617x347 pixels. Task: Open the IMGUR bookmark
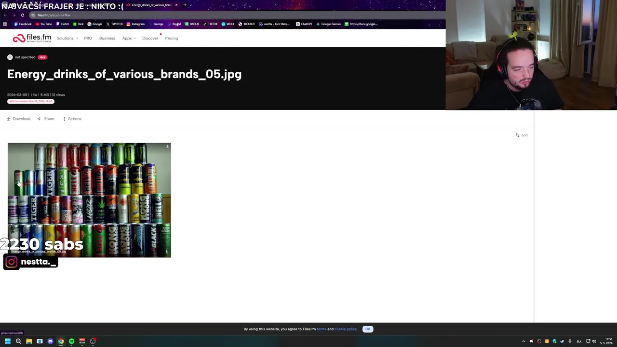click(x=192, y=24)
